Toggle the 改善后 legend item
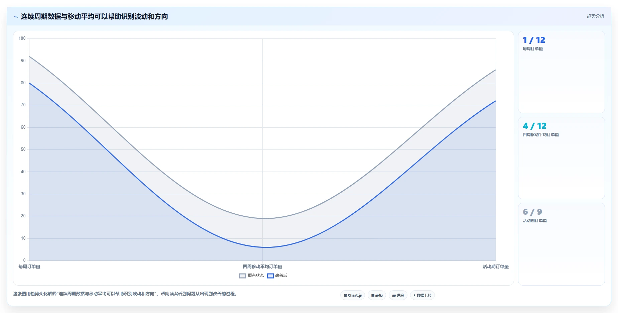 coord(277,276)
